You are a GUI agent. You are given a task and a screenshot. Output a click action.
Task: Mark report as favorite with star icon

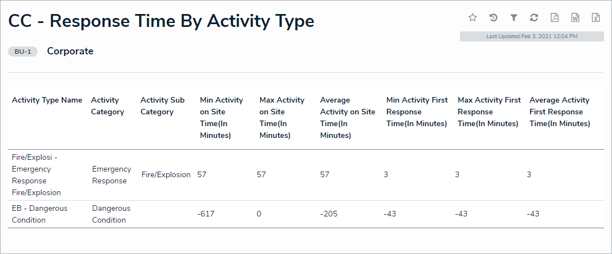tap(473, 18)
